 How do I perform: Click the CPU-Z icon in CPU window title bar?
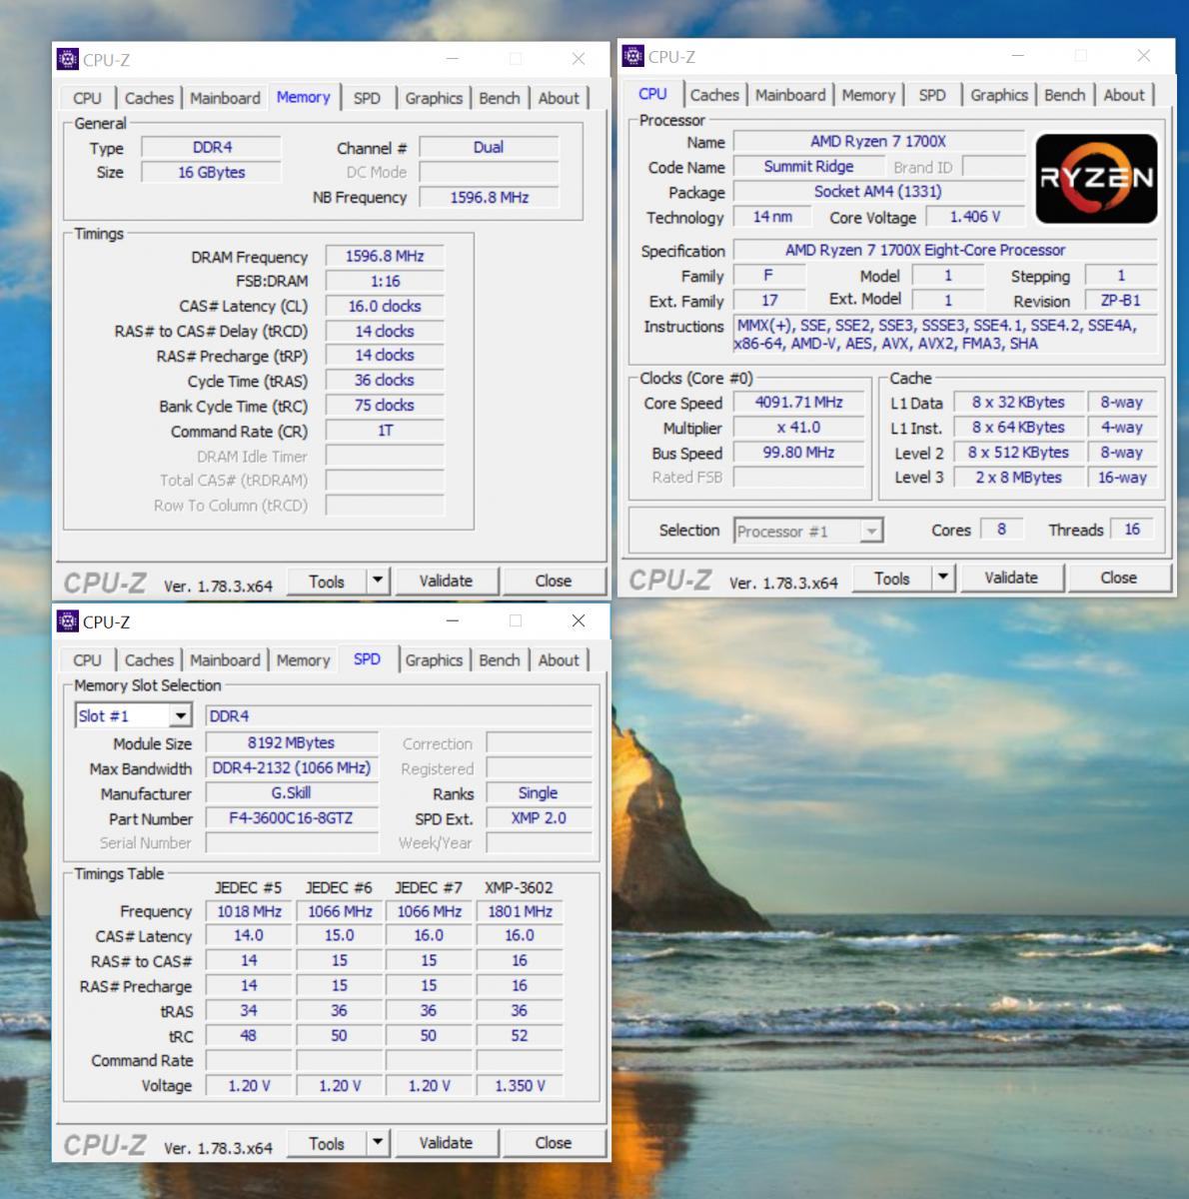click(632, 56)
